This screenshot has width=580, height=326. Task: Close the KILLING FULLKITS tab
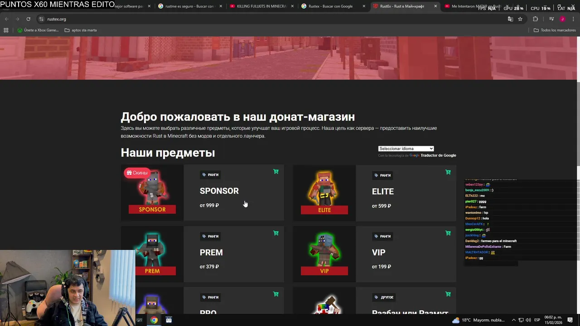(292, 6)
